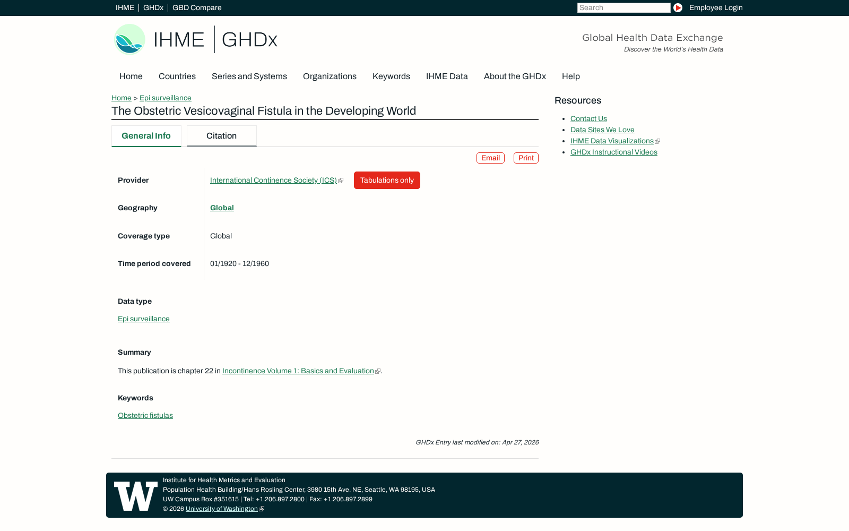Open the IHME link in top bar
Image resolution: width=849 pixels, height=531 pixels.
pyautogui.click(x=125, y=8)
